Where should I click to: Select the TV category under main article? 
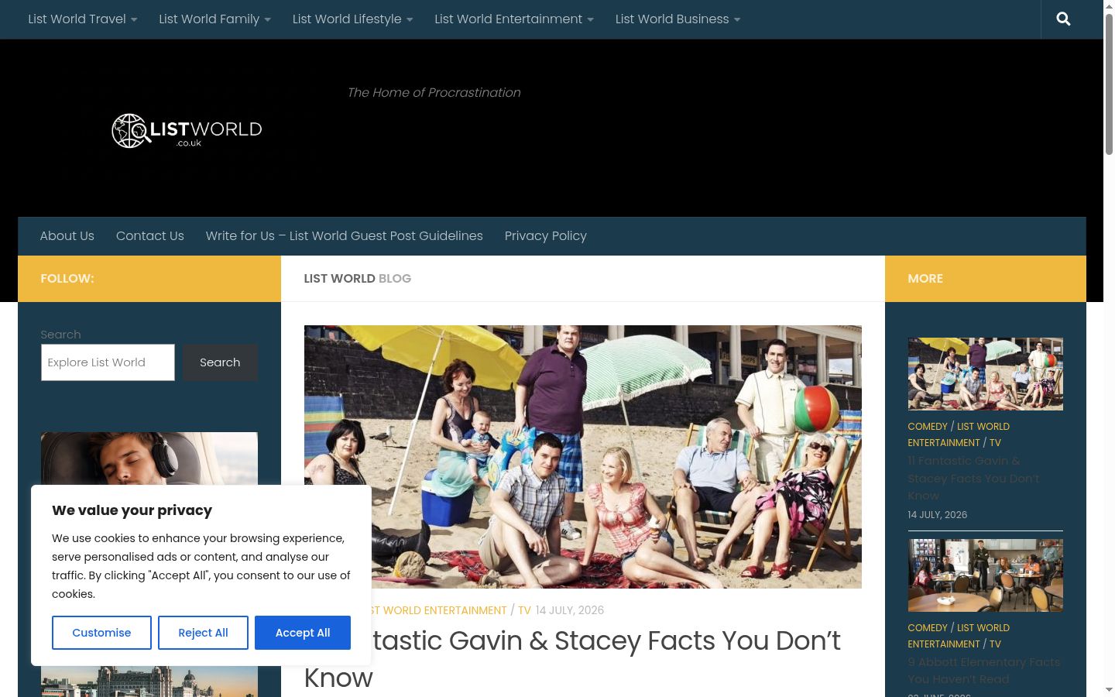click(x=524, y=610)
